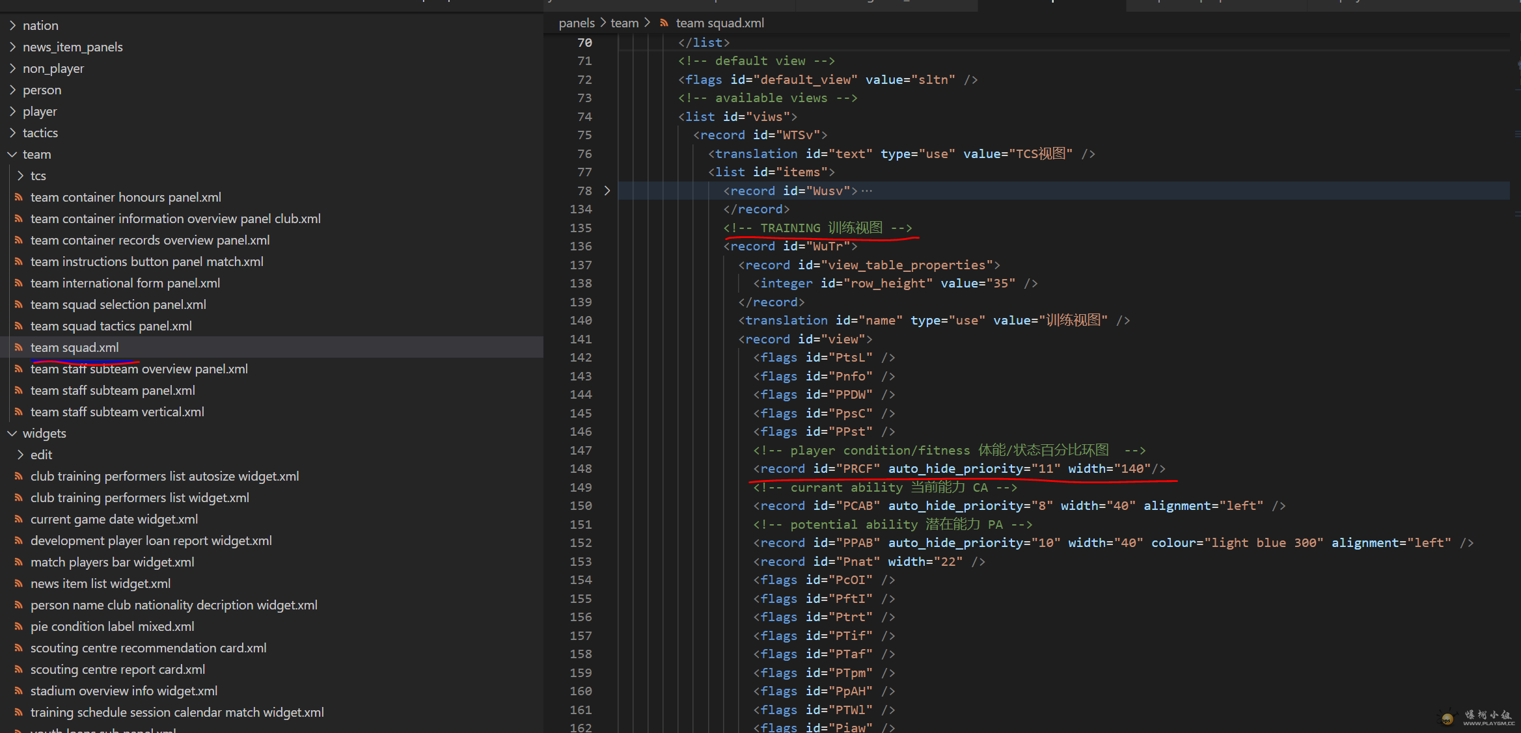Screen dimensions: 1521x733
Task: Click line number 148 in the gutter
Action: (581, 468)
